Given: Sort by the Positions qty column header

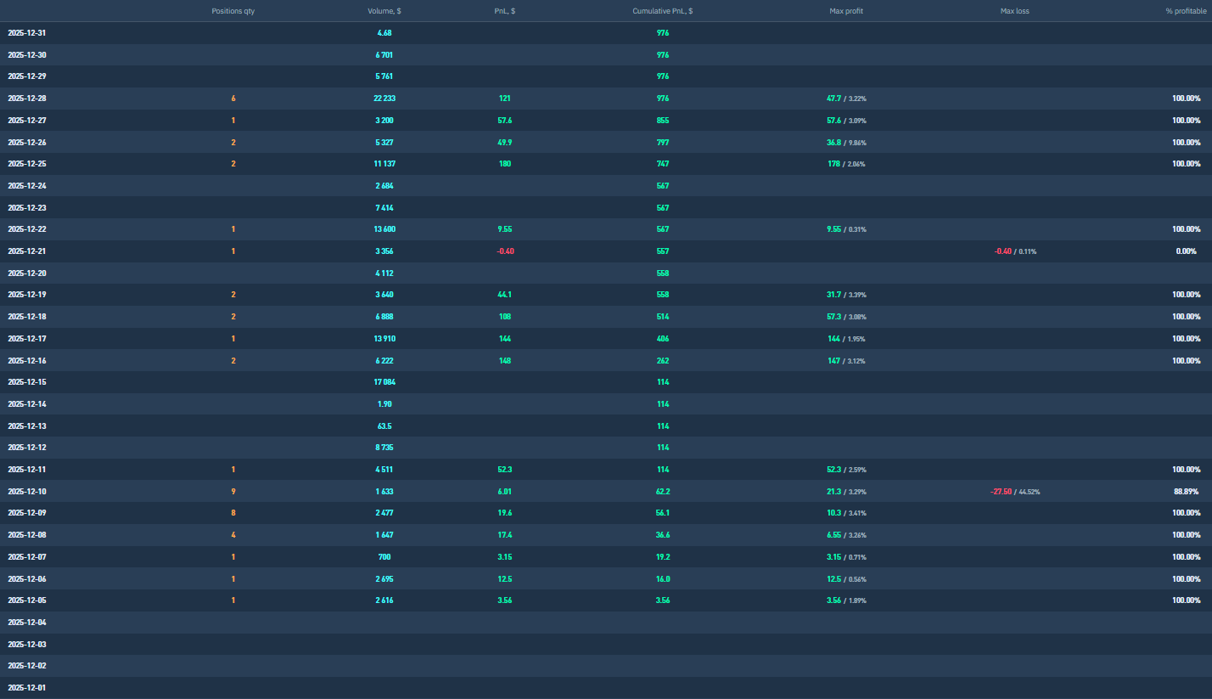Looking at the screenshot, I should (x=233, y=11).
